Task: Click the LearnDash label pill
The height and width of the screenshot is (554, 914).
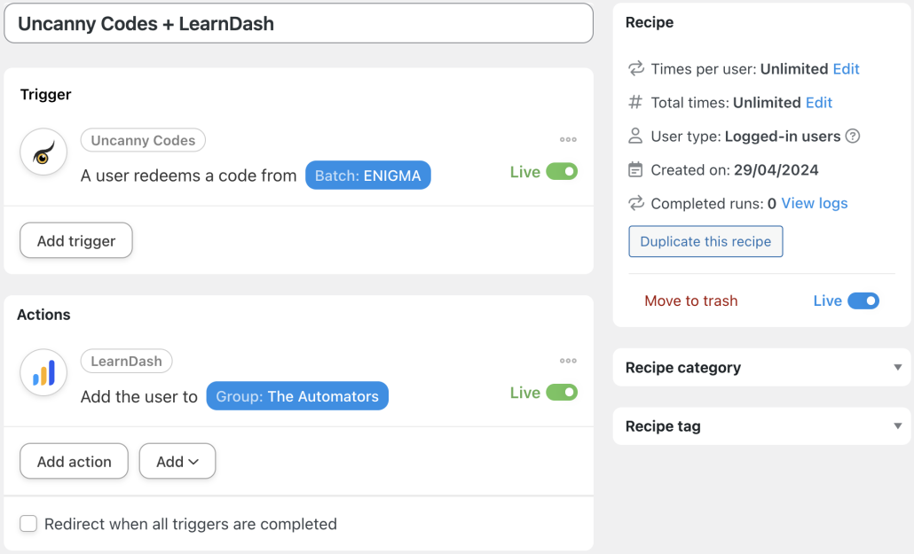Action: point(126,361)
